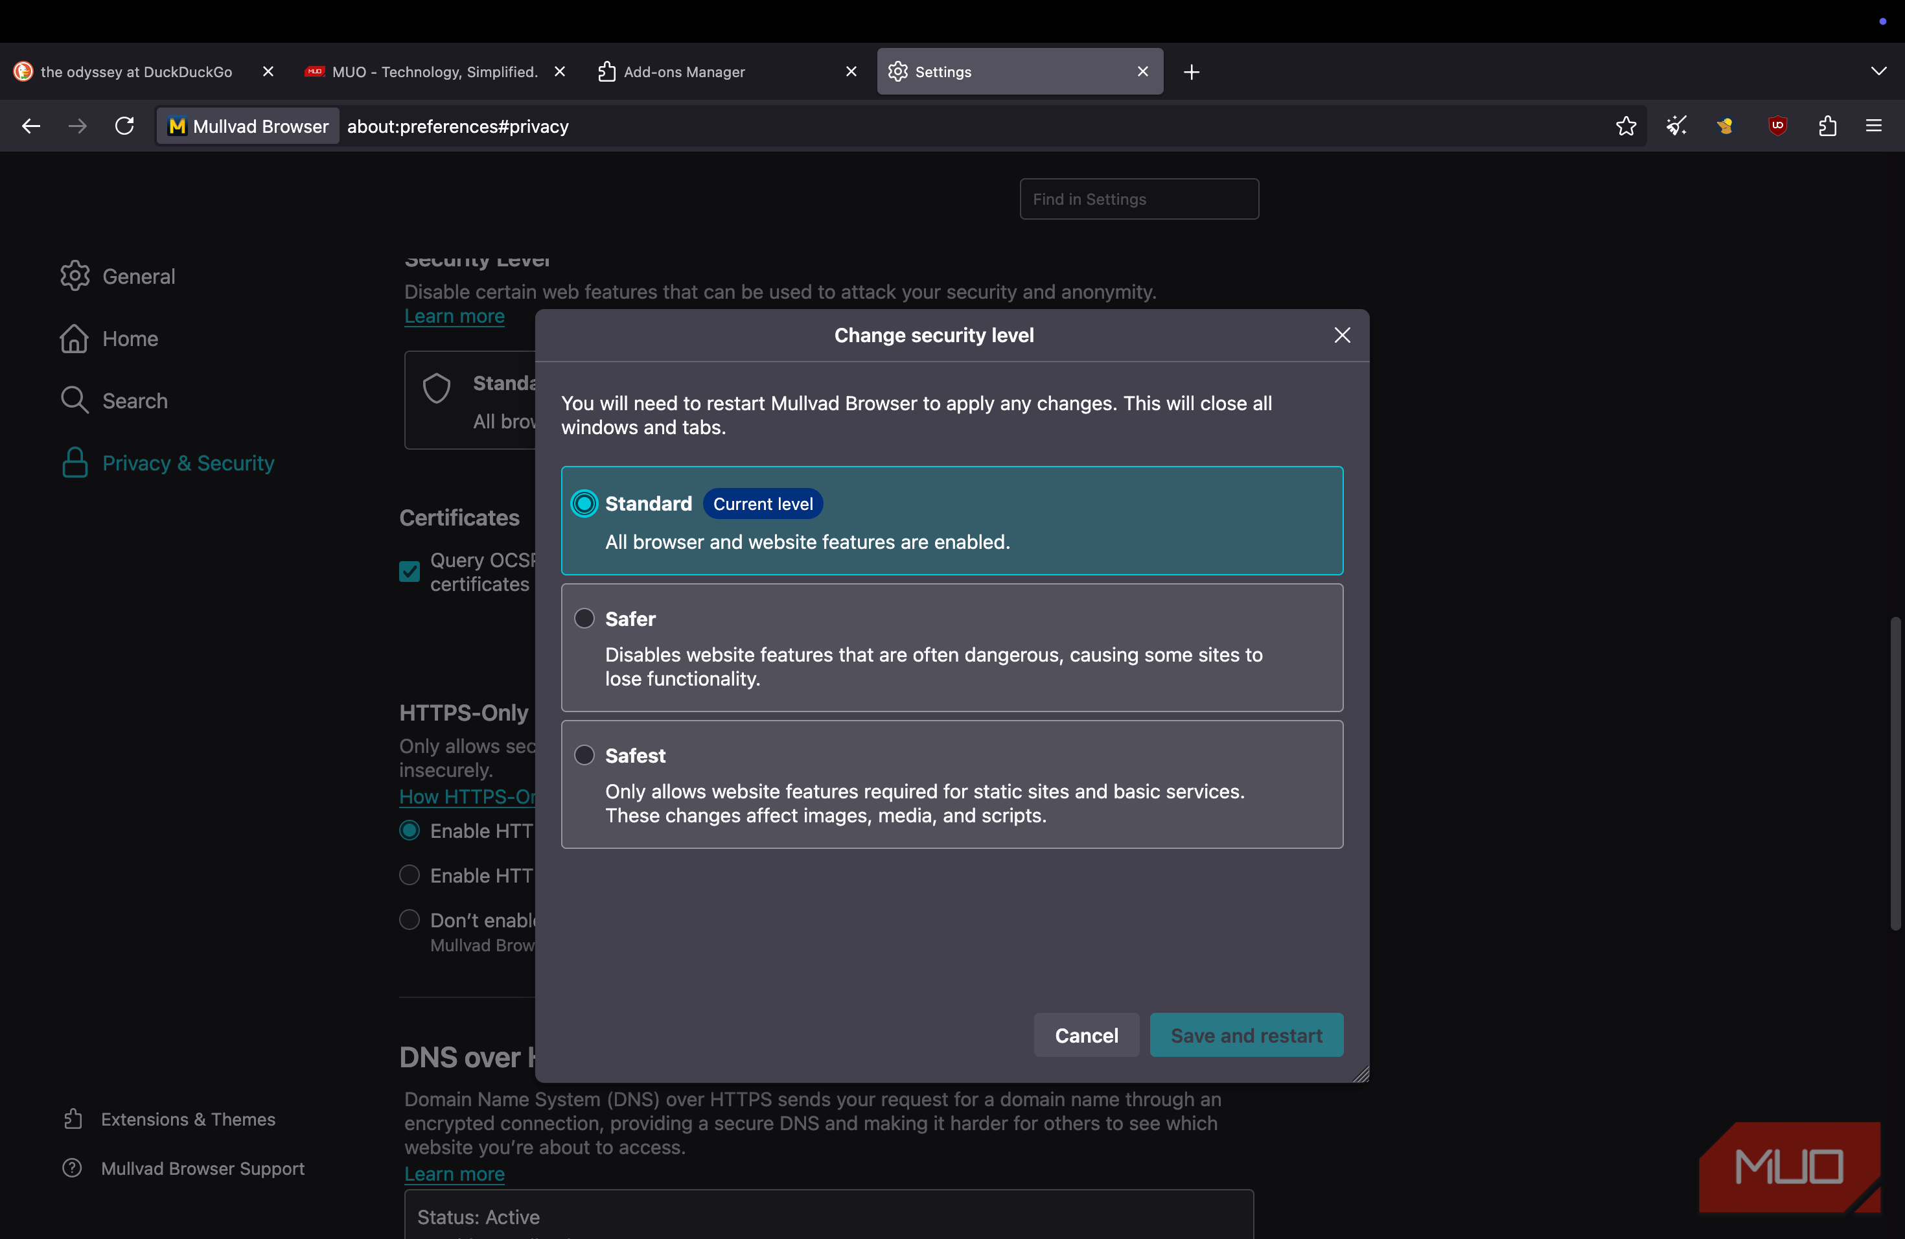Go back with the back arrow
The image size is (1905, 1239).
pyautogui.click(x=31, y=126)
